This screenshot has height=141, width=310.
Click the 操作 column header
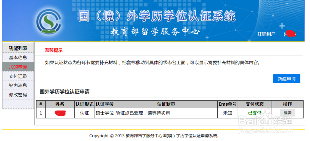tap(287, 104)
